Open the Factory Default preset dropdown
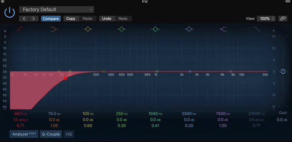The width and height of the screenshot is (292, 142). tap(57, 10)
